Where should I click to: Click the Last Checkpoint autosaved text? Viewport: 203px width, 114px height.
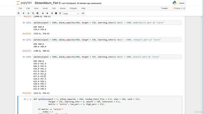coord(82,3)
